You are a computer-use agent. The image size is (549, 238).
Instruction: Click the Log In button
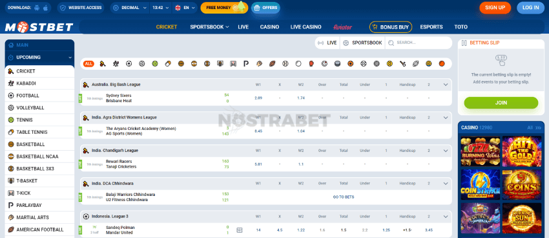[x=530, y=8]
